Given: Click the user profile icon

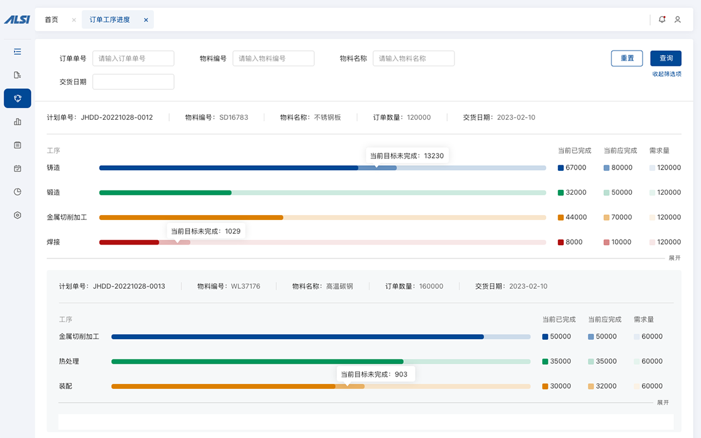Looking at the screenshot, I should pos(678,19).
